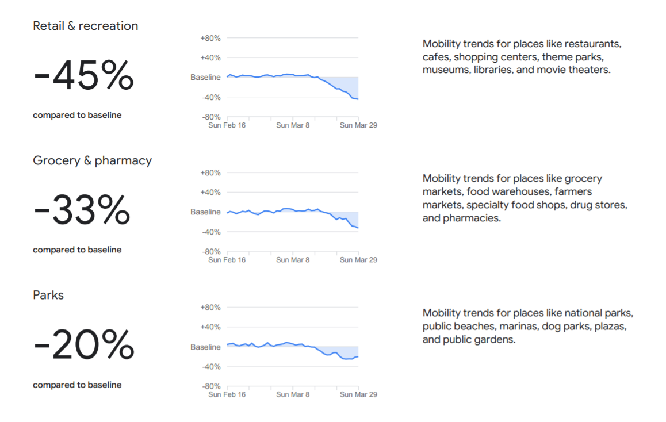The width and height of the screenshot is (666, 422).
Task: Click the restaurants and cafes description paragraph
Action: tap(522, 57)
